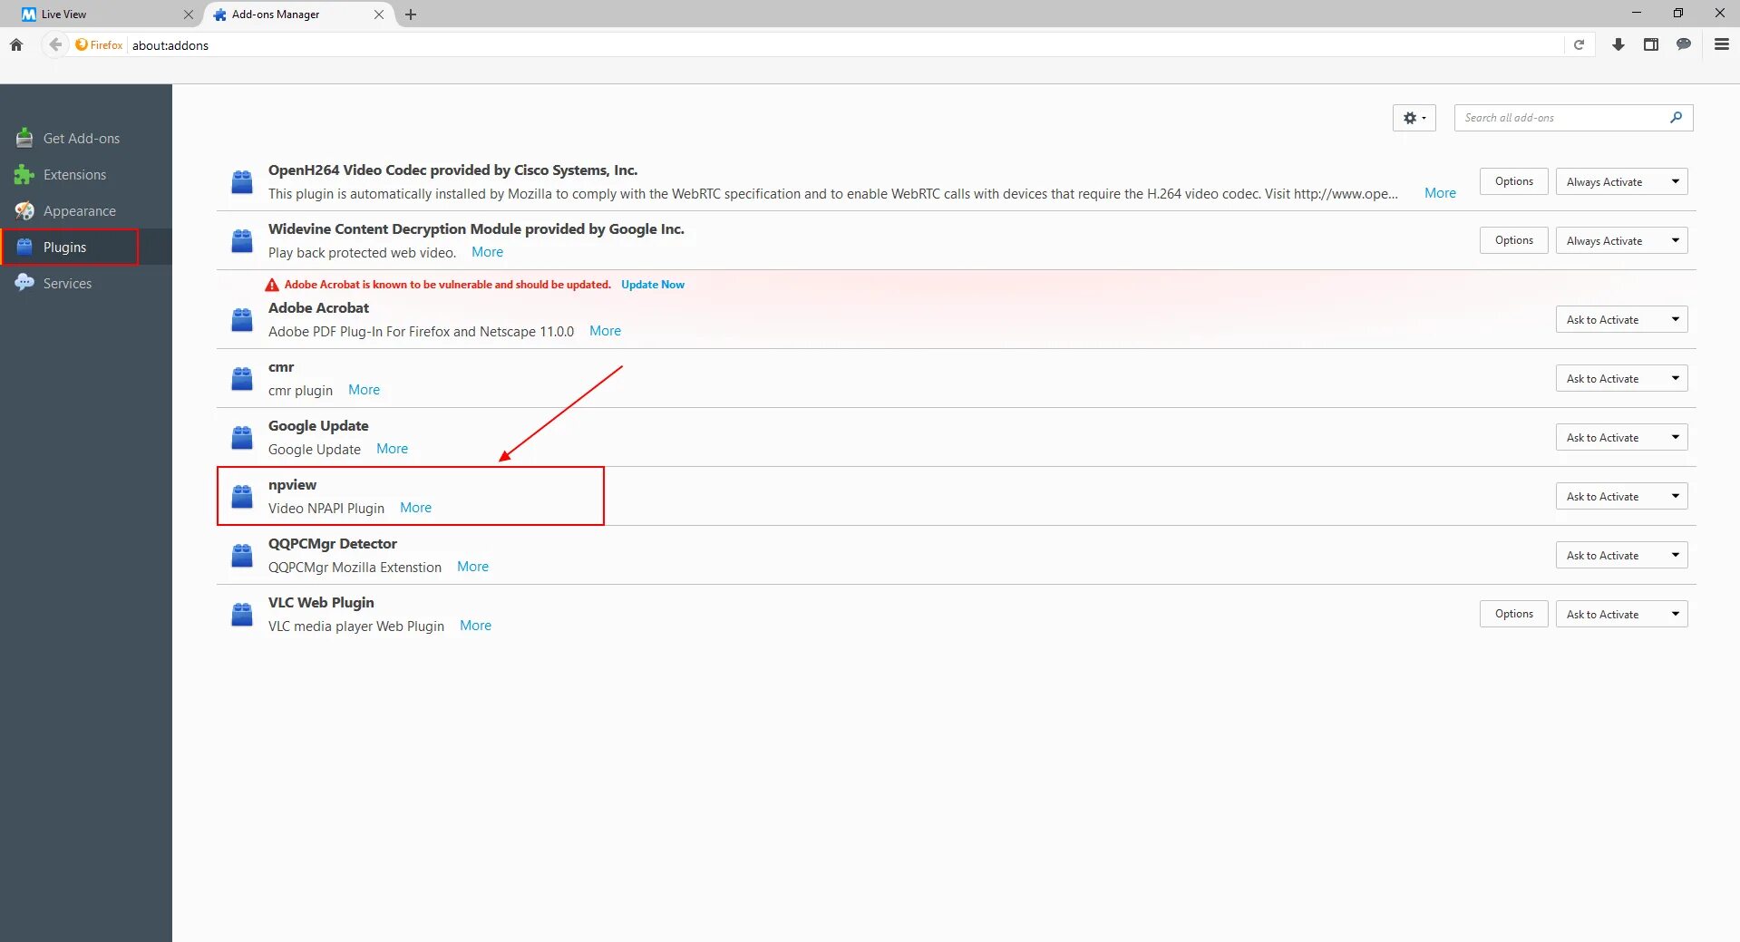Screen dimensions: 1740x942
Task: Expand Widevine Always Activate dropdown
Action: (1621, 240)
